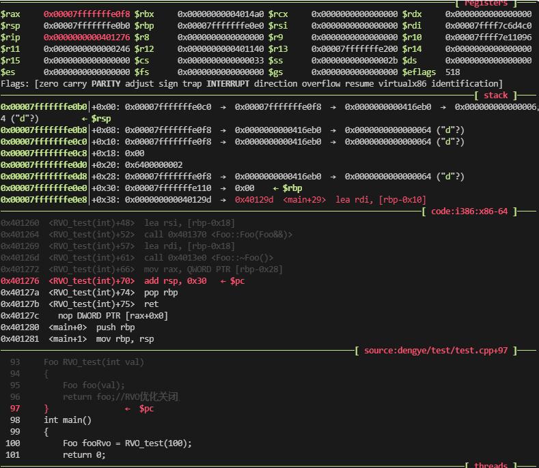Click the 'stack' section header label
The width and height of the screenshot is (539, 468).
click(x=495, y=96)
